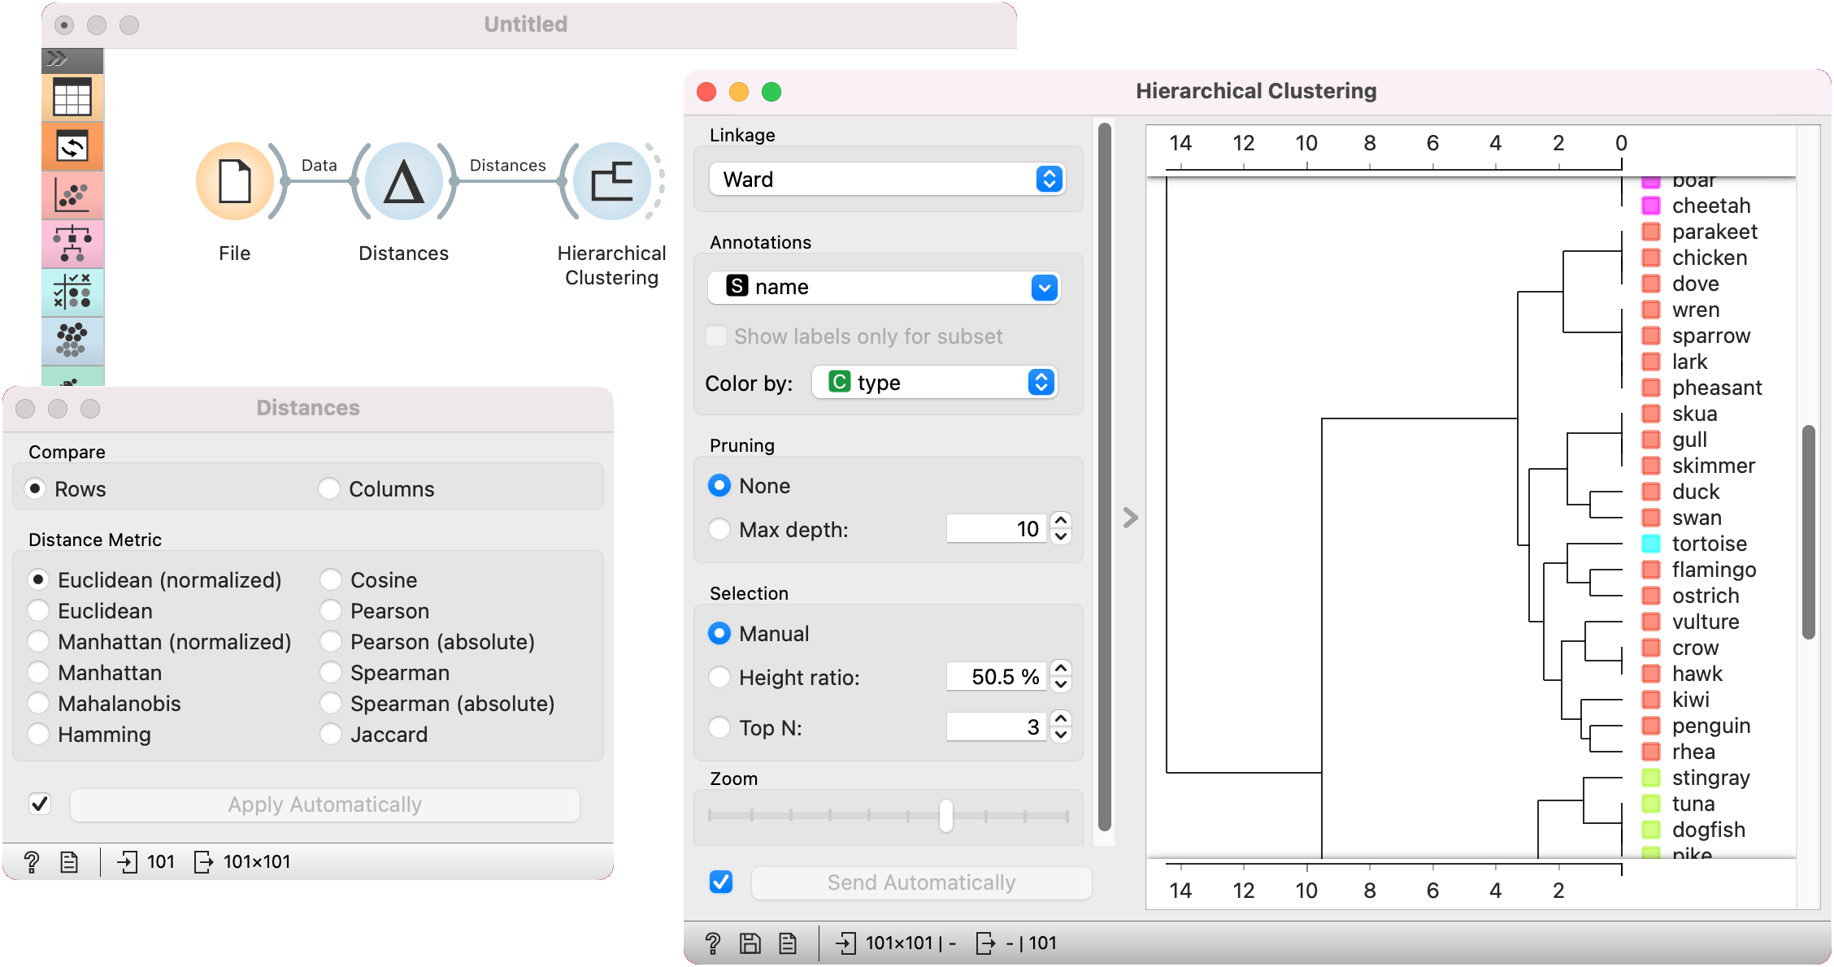Open the Ward linkage dropdown
Viewport: 1834px width, 967px height.
click(886, 180)
